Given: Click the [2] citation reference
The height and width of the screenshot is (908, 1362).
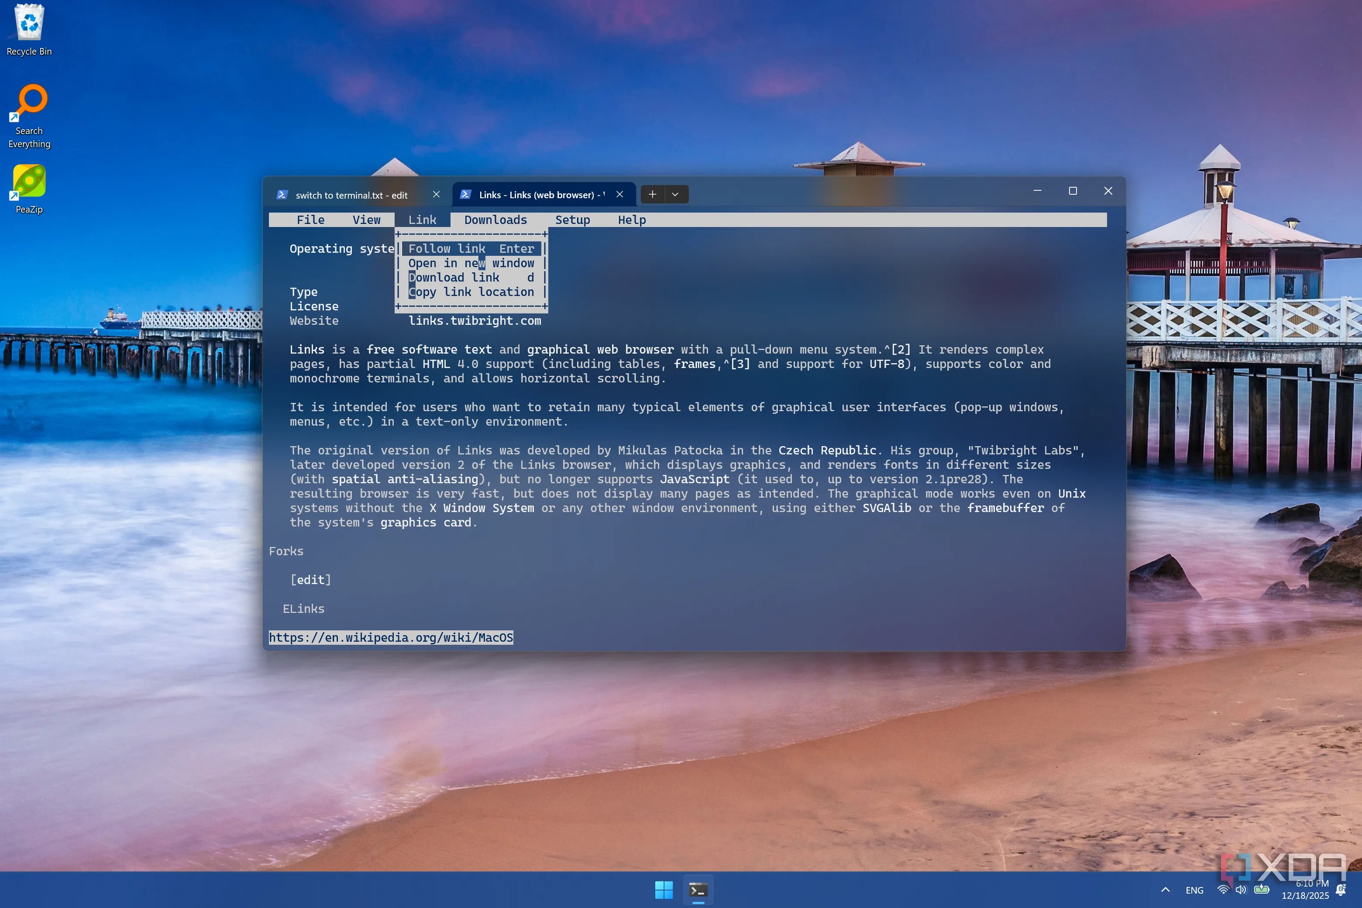Looking at the screenshot, I should pyautogui.click(x=901, y=350).
